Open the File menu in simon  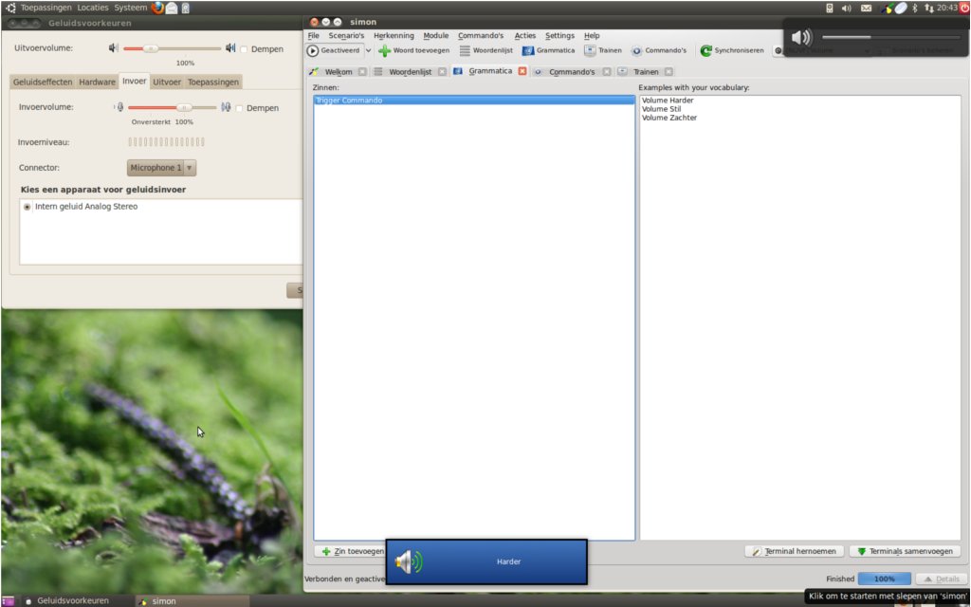pyautogui.click(x=313, y=36)
